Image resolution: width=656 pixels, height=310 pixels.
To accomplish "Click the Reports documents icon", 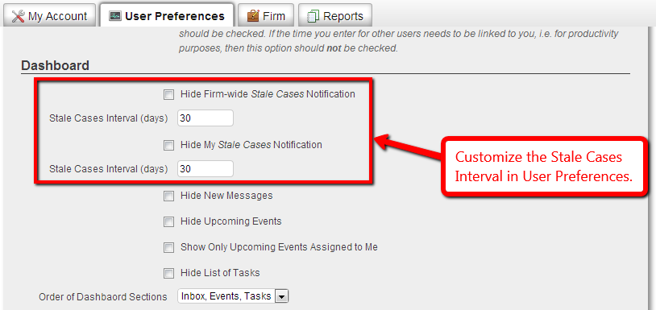I will (x=313, y=17).
